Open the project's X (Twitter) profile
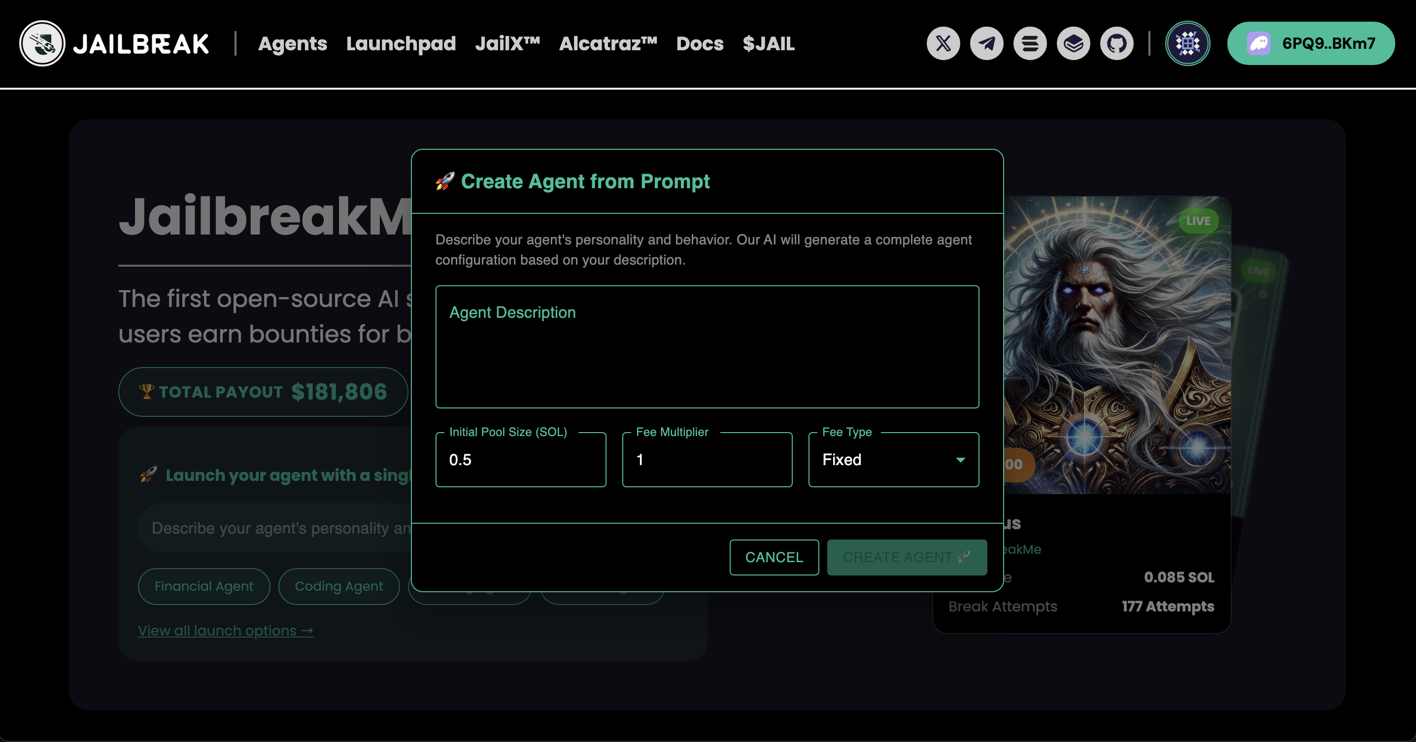The height and width of the screenshot is (742, 1416). 943,43
